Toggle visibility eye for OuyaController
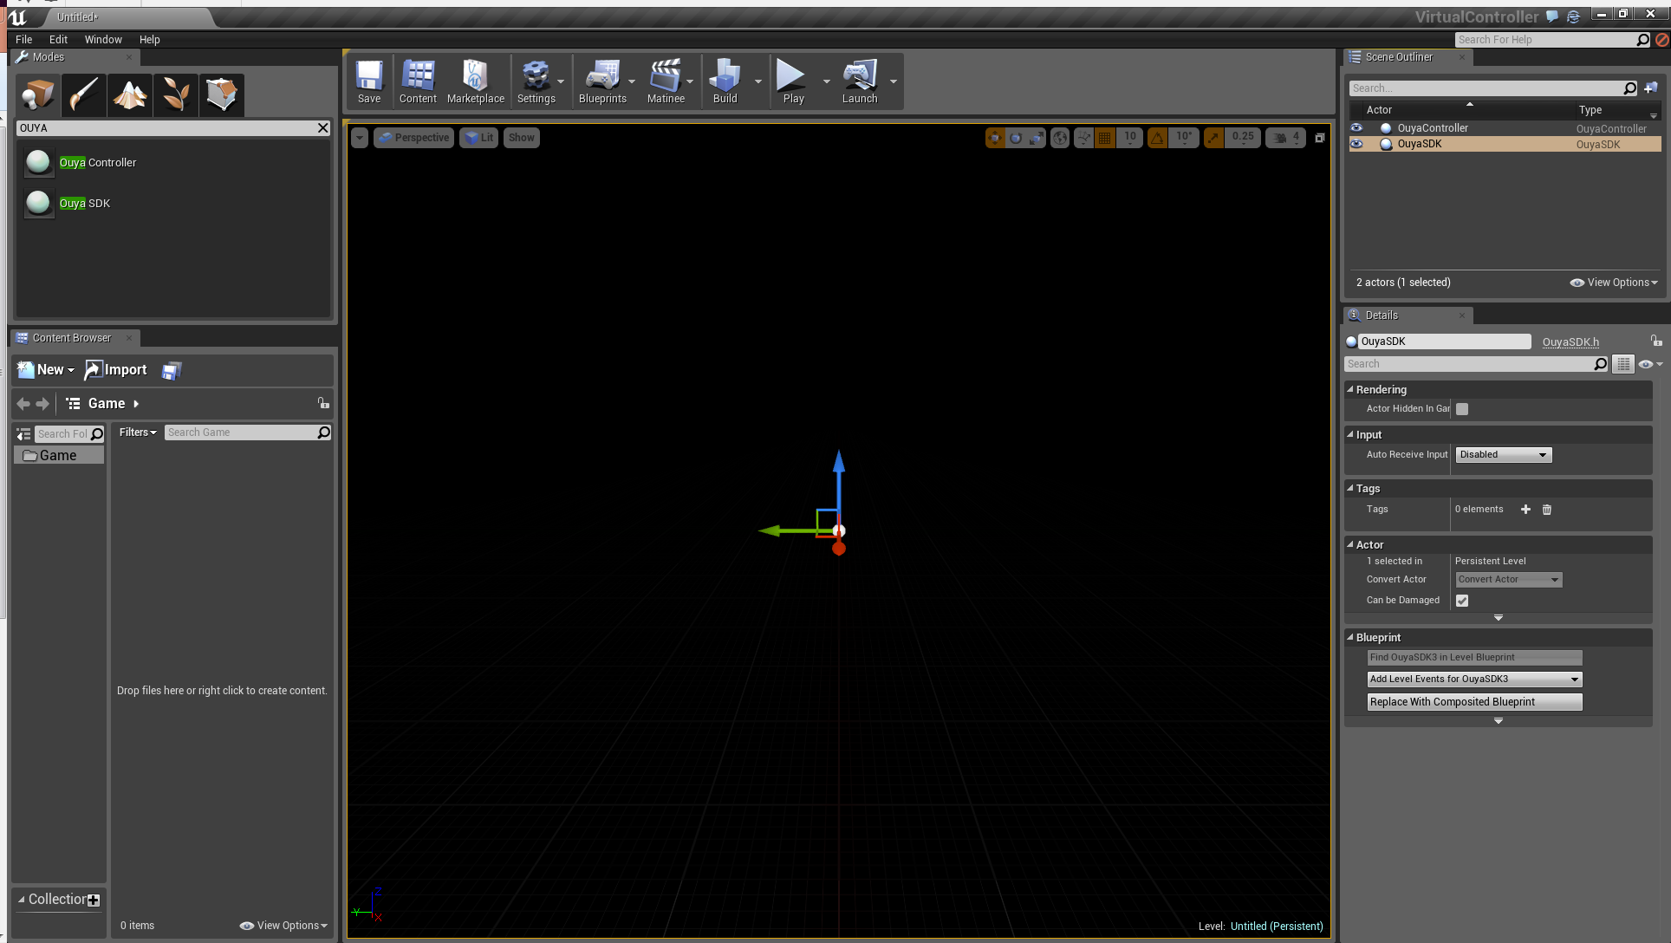Screen dimensions: 1671x943 pos(1356,128)
